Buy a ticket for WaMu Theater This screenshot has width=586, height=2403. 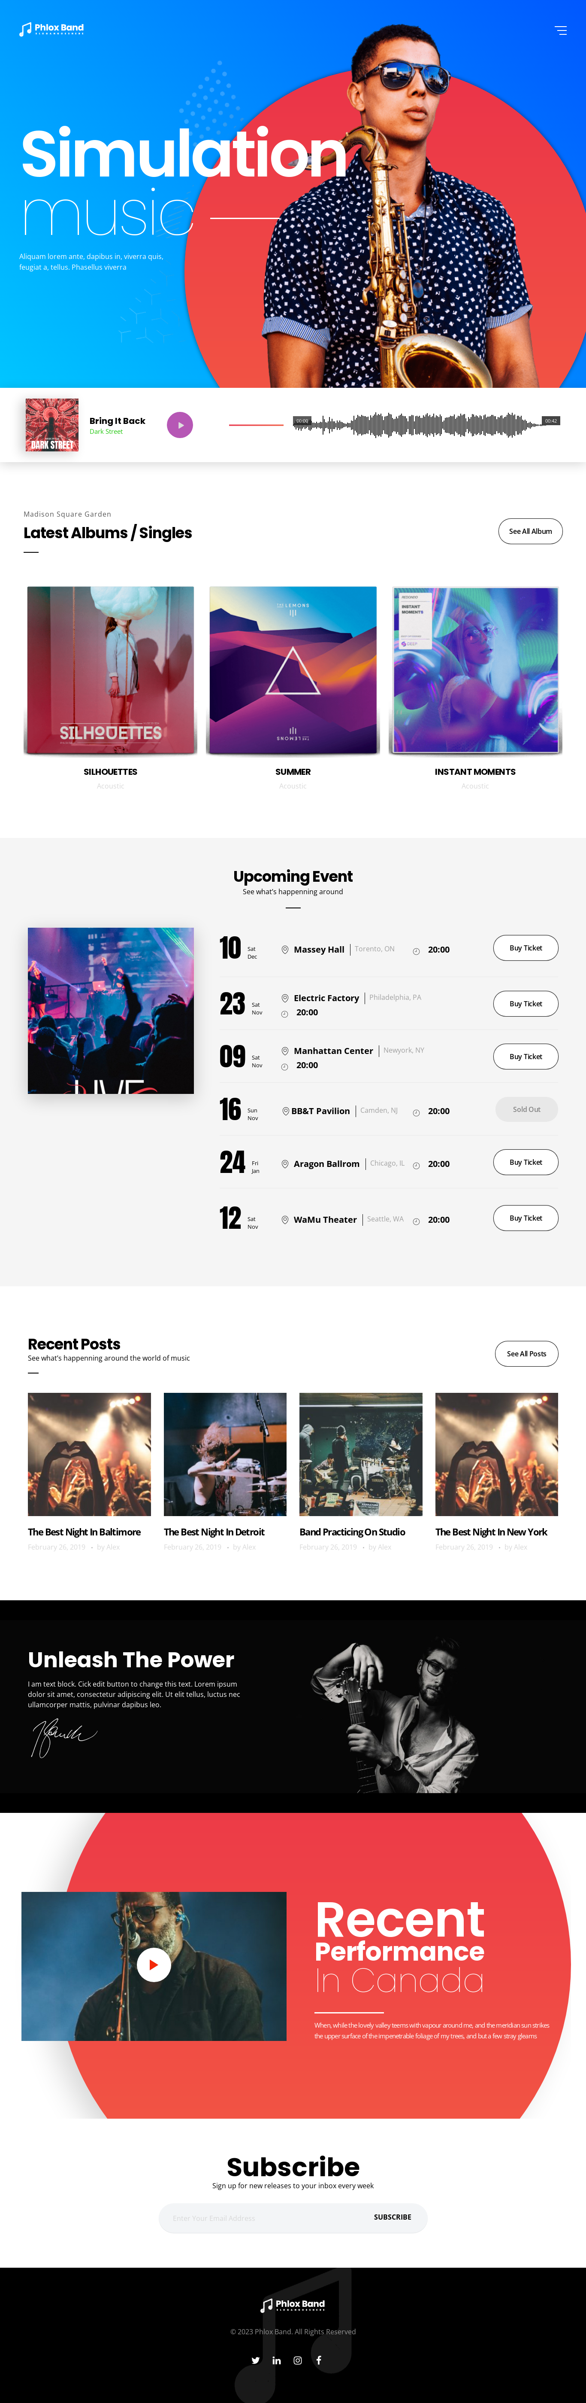pyautogui.click(x=526, y=1218)
